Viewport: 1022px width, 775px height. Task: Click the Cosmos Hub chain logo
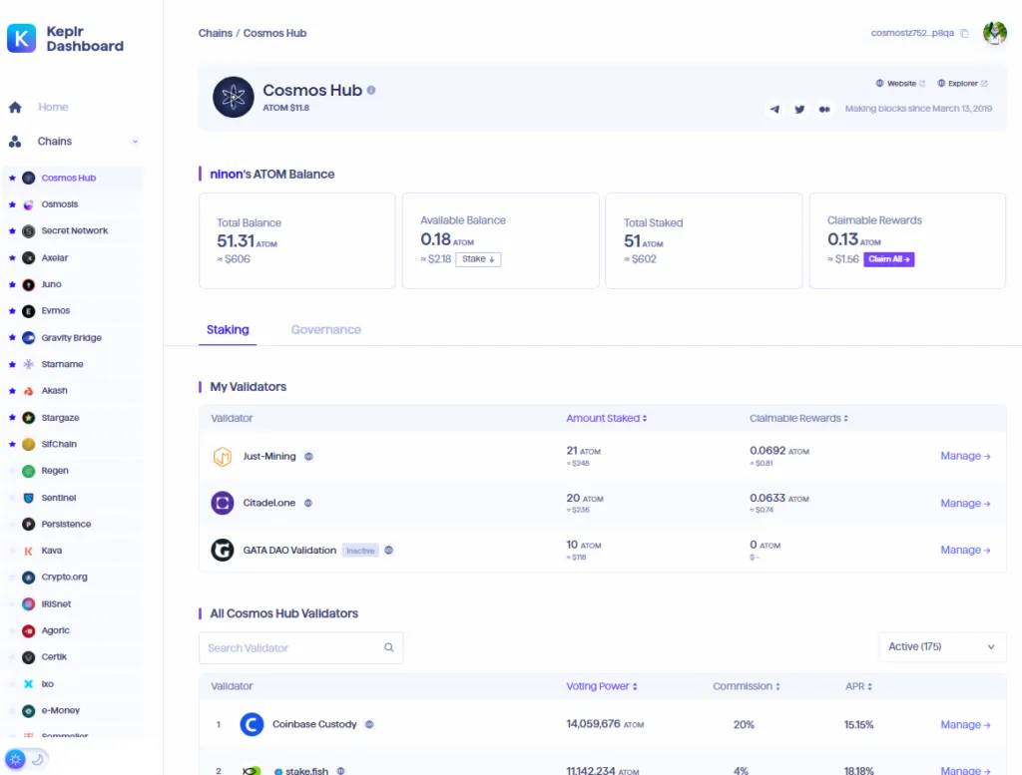point(234,97)
